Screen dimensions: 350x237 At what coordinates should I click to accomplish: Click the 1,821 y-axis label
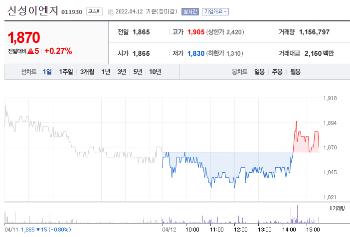pos(330,197)
